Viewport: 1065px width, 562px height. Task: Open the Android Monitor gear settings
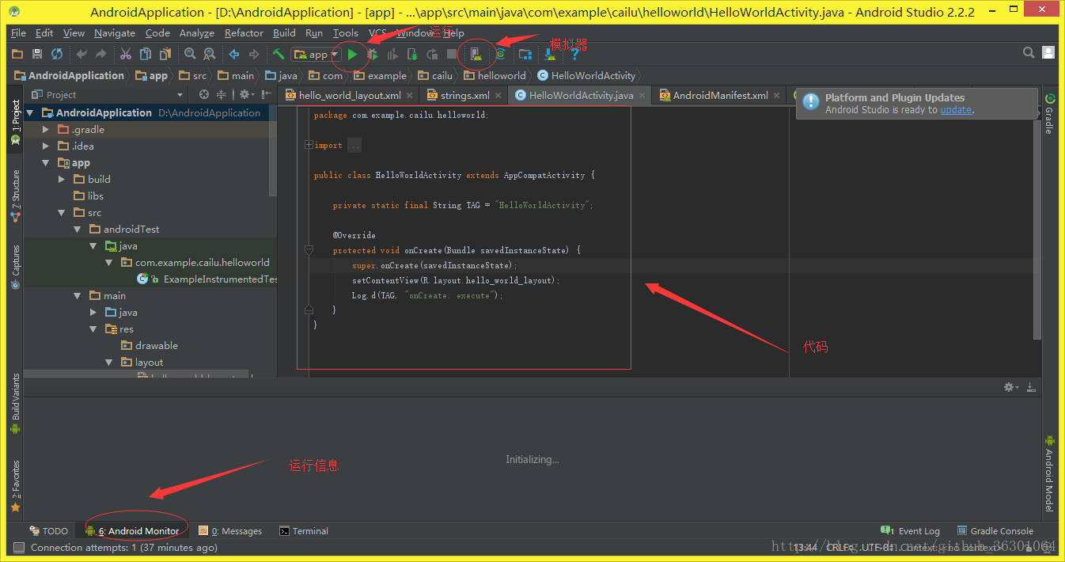pos(1011,387)
